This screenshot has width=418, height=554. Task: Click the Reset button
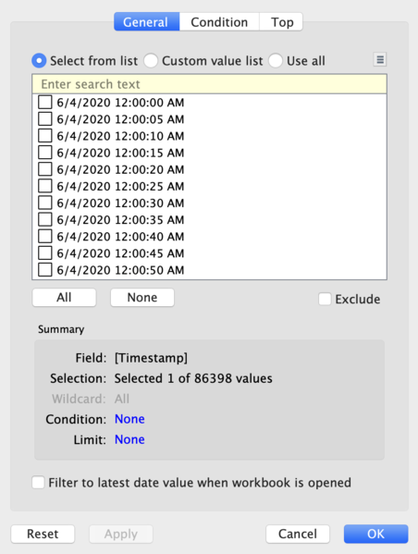click(43, 534)
